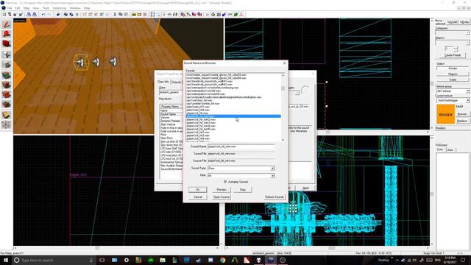Select the Vertex manipulation tool
Viewport: 471px width, 265px height.
[7, 124]
